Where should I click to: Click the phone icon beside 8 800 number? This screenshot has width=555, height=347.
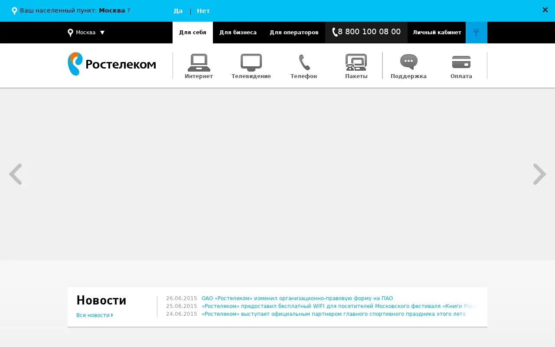(335, 32)
